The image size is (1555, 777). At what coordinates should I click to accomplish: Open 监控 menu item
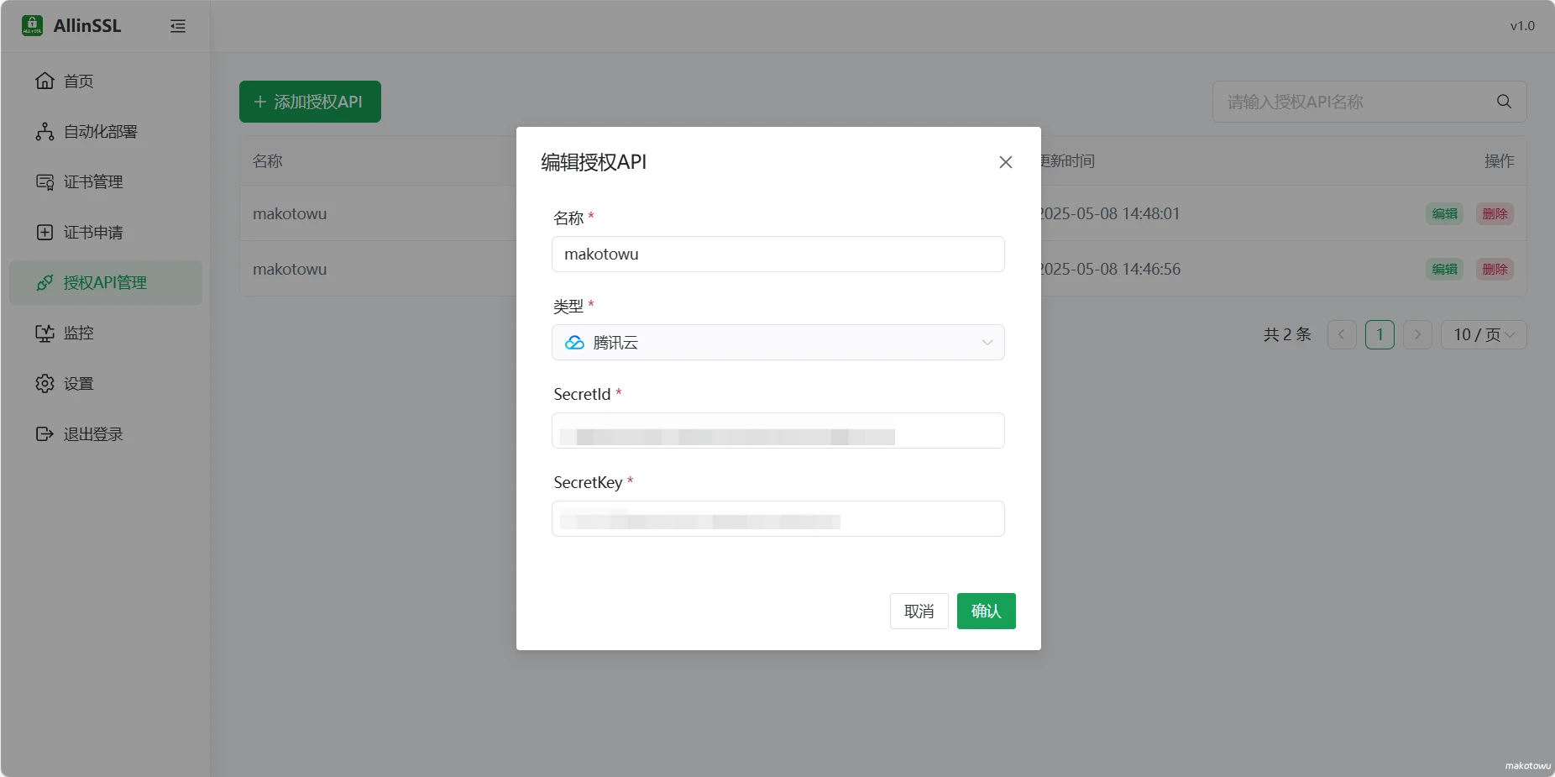coord(106,333)
